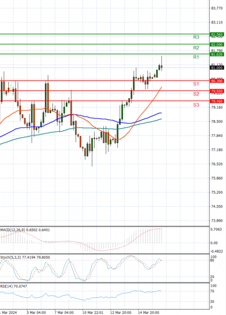Click the 12 Mar 20:00 time label
The image size is (226, 315).
[120, 312]
